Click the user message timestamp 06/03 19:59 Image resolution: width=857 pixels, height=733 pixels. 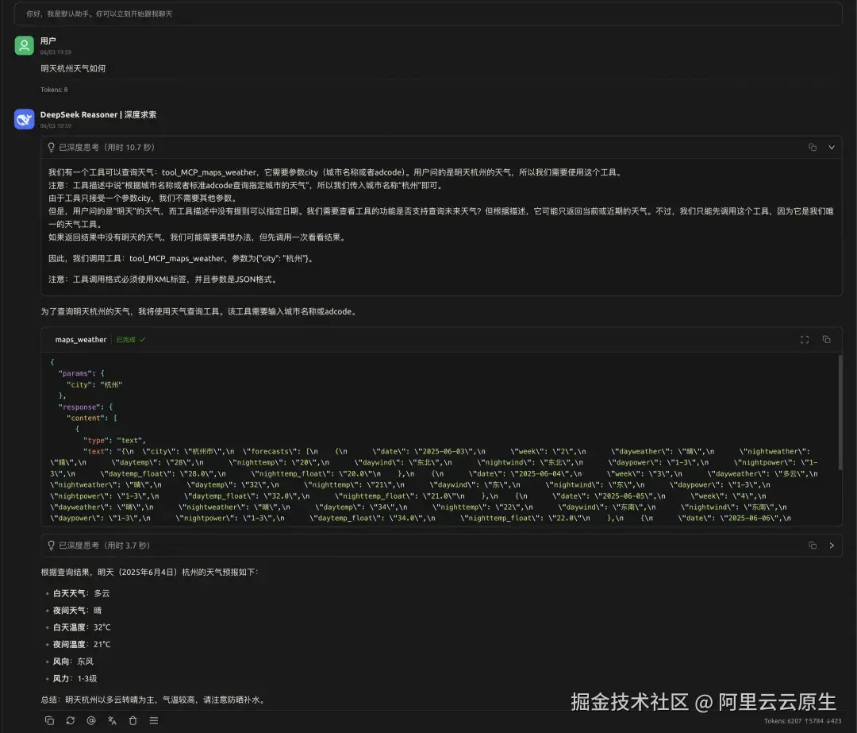56,52
